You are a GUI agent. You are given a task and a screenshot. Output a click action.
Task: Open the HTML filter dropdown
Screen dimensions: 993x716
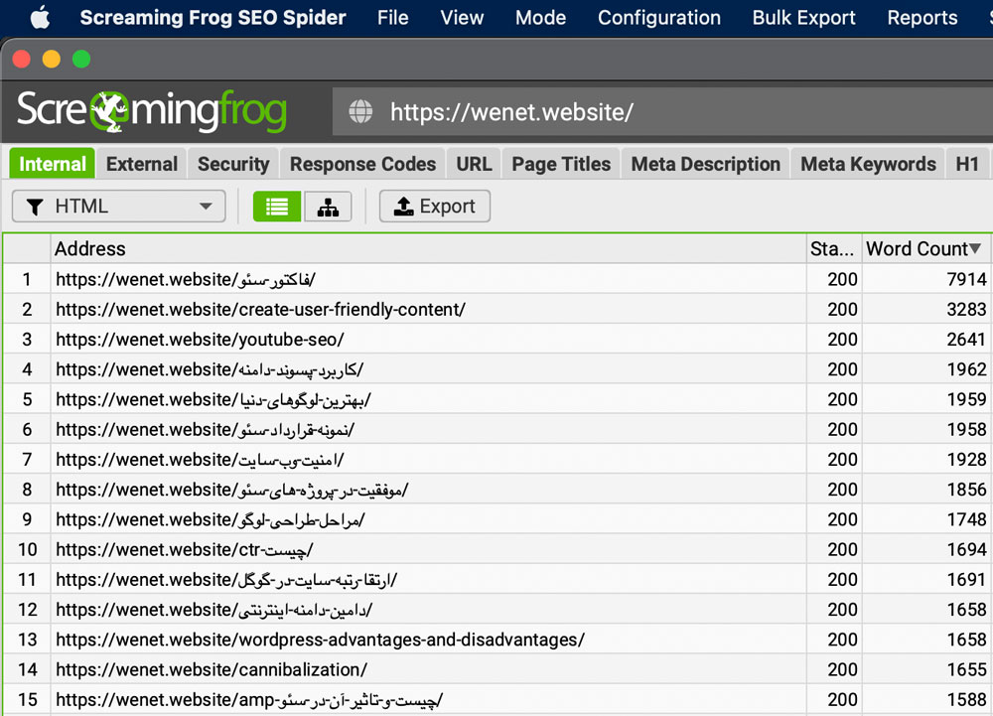point(118,207)
